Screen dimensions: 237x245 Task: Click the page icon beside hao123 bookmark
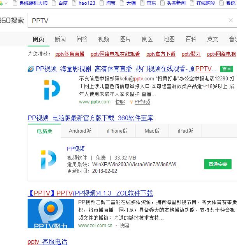[x=74, y=3]
